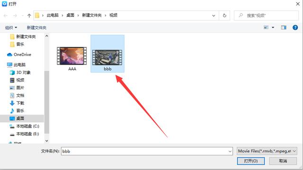Expand the address bar history dropdown
303x170 pixels.
pyautogui.click(x=214, y=16)
